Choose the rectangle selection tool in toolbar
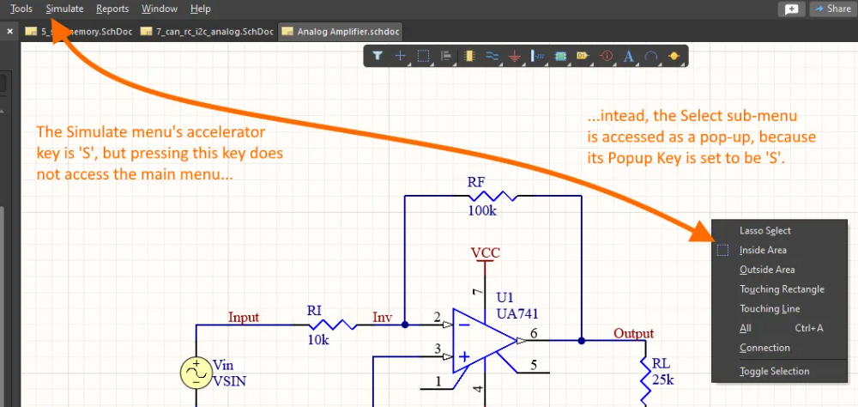This screenshot has width=858, height=407. [x=423, y=56]
